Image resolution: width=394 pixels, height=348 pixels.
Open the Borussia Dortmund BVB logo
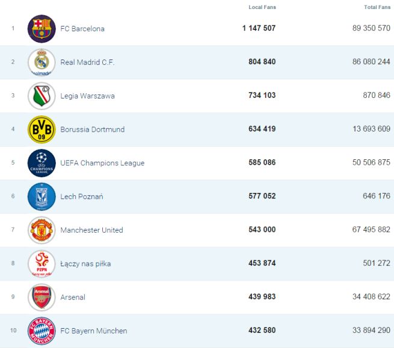42,129
